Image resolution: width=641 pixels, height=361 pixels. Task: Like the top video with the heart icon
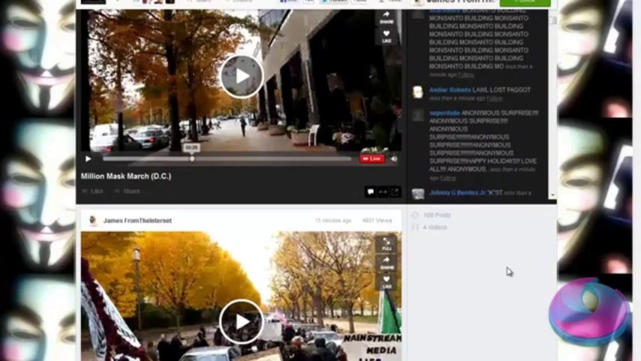pos(386,36)
